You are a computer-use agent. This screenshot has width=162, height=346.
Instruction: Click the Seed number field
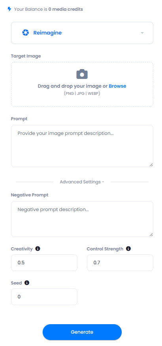click(44, 297)
